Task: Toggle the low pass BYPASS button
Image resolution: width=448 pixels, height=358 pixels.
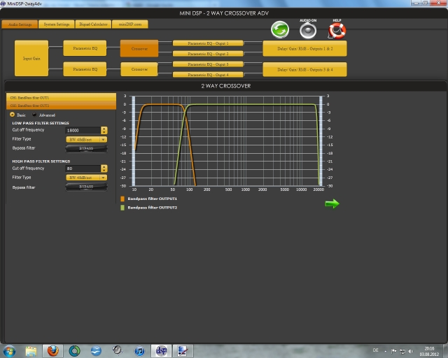Action: coord(86,148)
